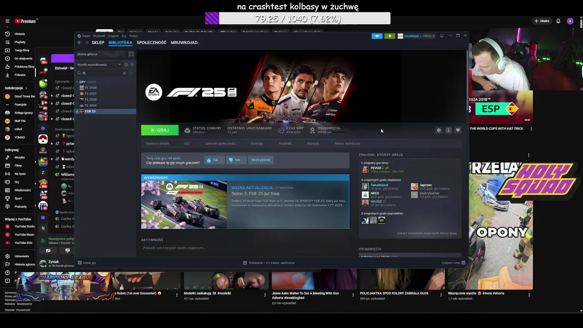Open Wyświetl menu in Steam
Screen dimensions: 583x328
click(99, 36)
